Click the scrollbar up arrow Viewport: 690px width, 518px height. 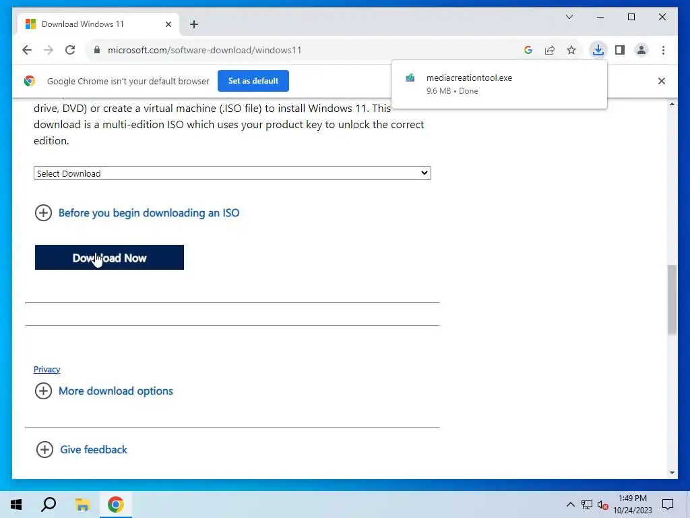[x=672, y=105]
